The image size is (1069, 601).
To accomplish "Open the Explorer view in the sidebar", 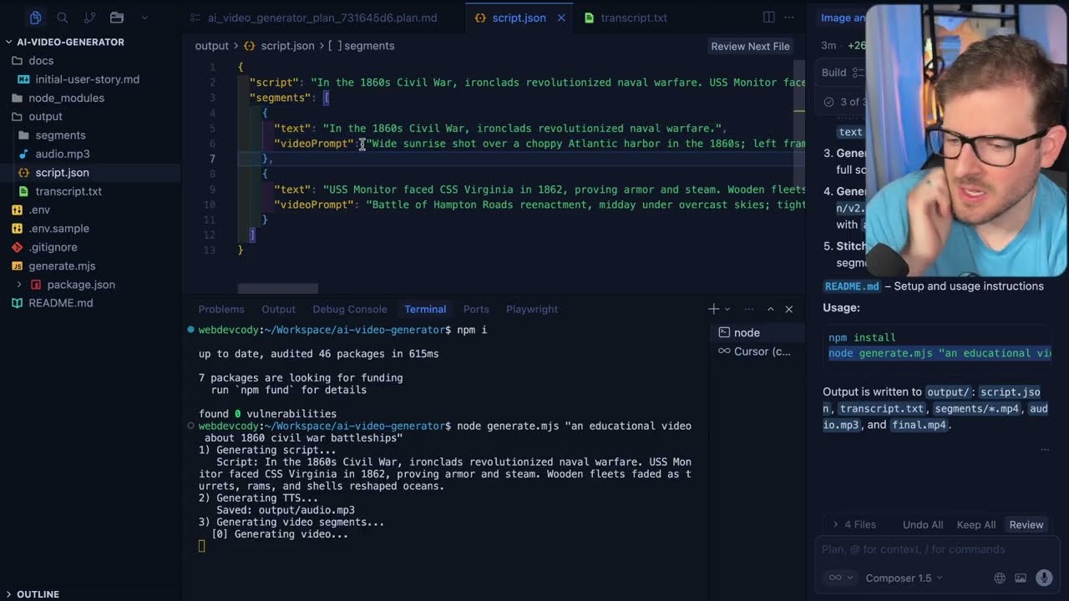I will pos(35,18).
